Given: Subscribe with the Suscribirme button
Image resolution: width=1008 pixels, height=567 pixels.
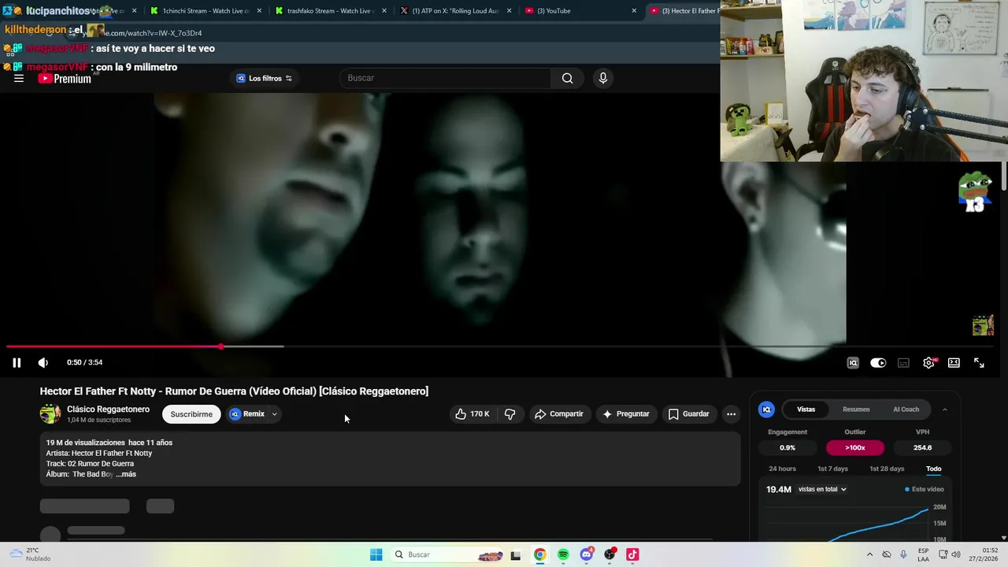Looking at the screenshot, I should (191, 414).
